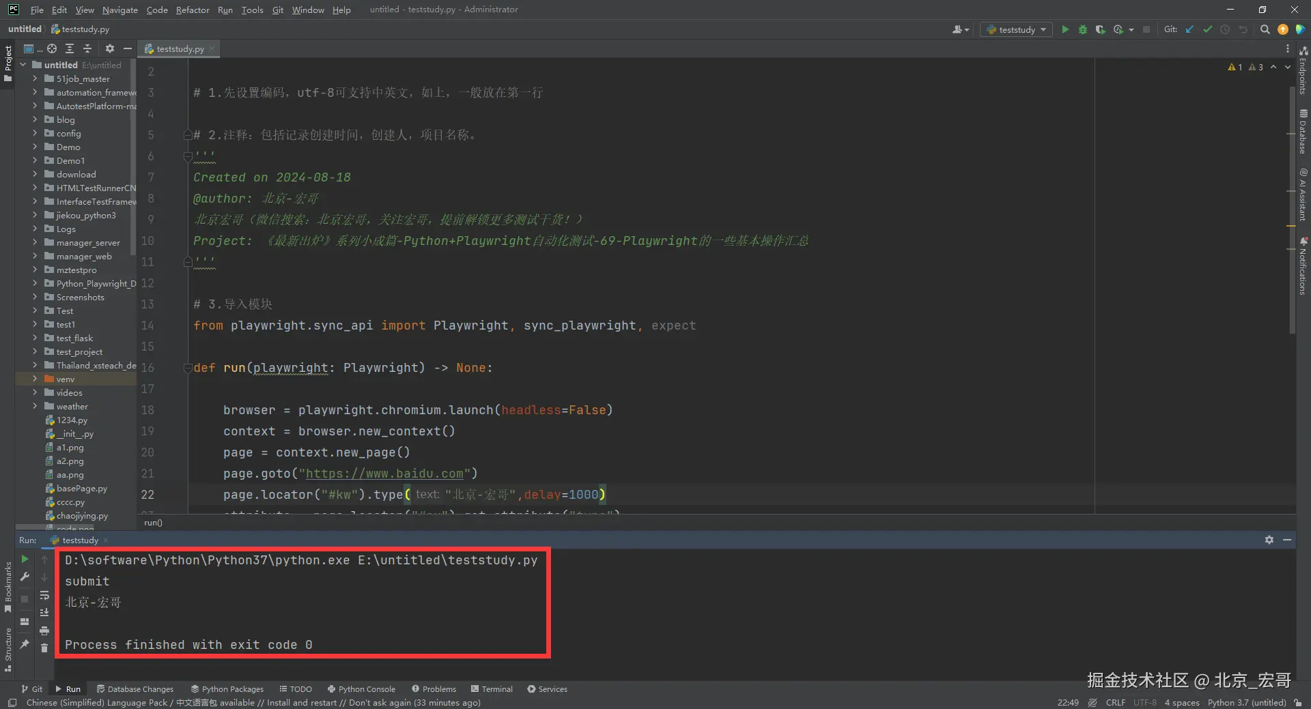Run teststudy with coverage icon

pos(1100,29)
